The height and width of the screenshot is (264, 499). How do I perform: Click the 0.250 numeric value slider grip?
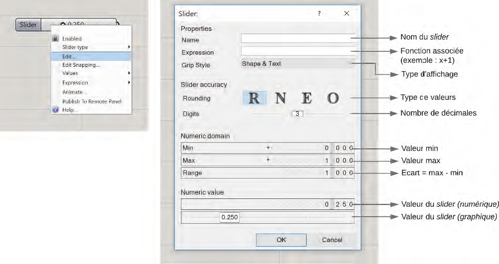[x=229, y=217]
